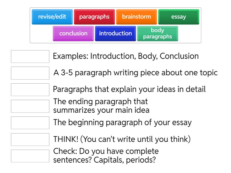
Task: Select the clue about one topic writing piece
Action: [134, 73]
